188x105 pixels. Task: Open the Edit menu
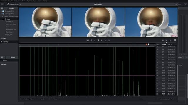[x=16, y=1]
